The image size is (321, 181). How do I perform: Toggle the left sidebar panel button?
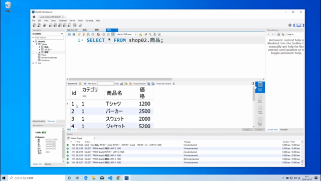click(x=295, y=25)
